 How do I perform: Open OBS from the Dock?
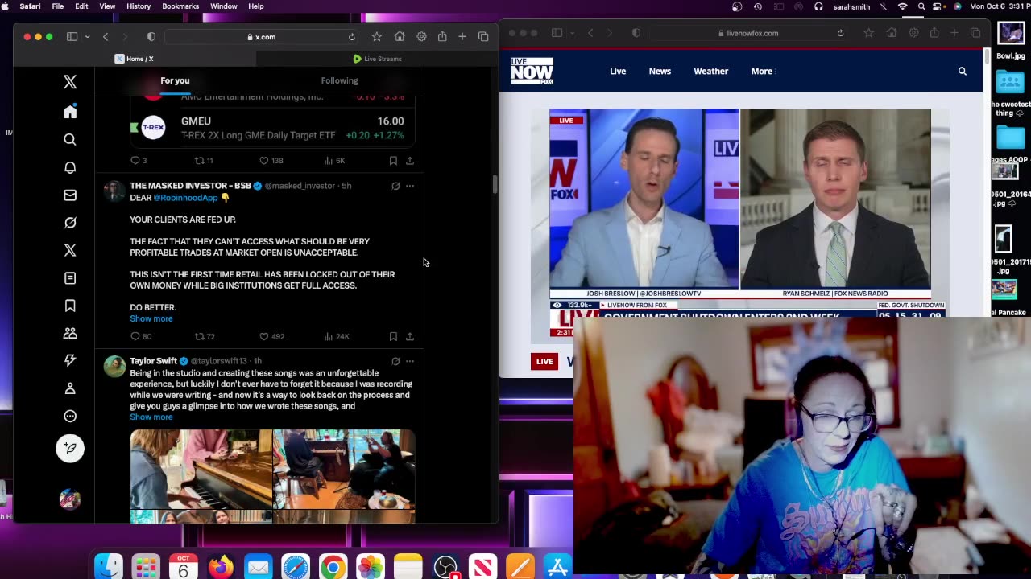tap(445, 567)
